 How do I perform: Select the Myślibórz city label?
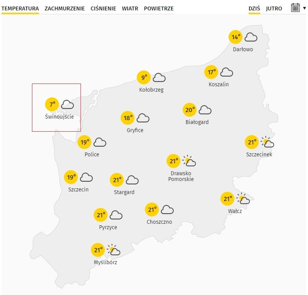[x=106, y=262]
